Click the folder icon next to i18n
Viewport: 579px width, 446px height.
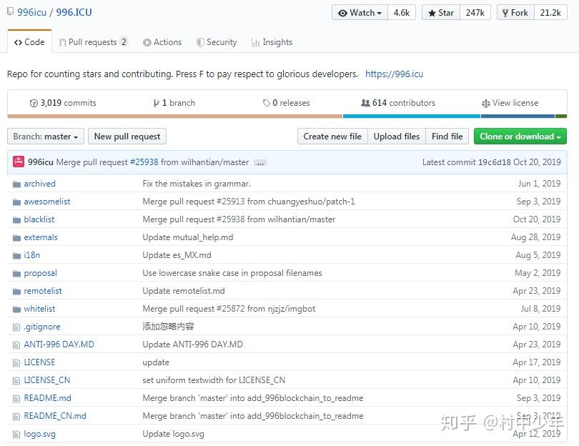[16, 255]
